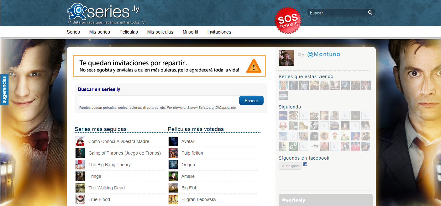Click The Big Bang Theory poster thumbnail
This screenshot has height=206, width=441.
[x=80, y=165]
